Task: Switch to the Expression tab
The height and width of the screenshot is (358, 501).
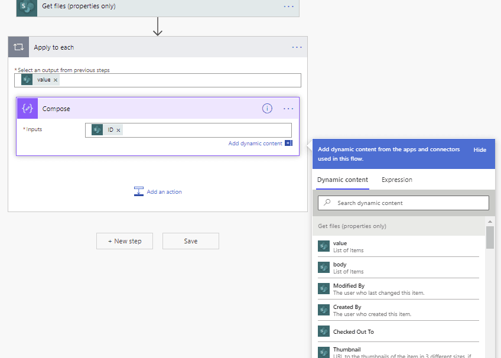Action: (x=397, y=180)
